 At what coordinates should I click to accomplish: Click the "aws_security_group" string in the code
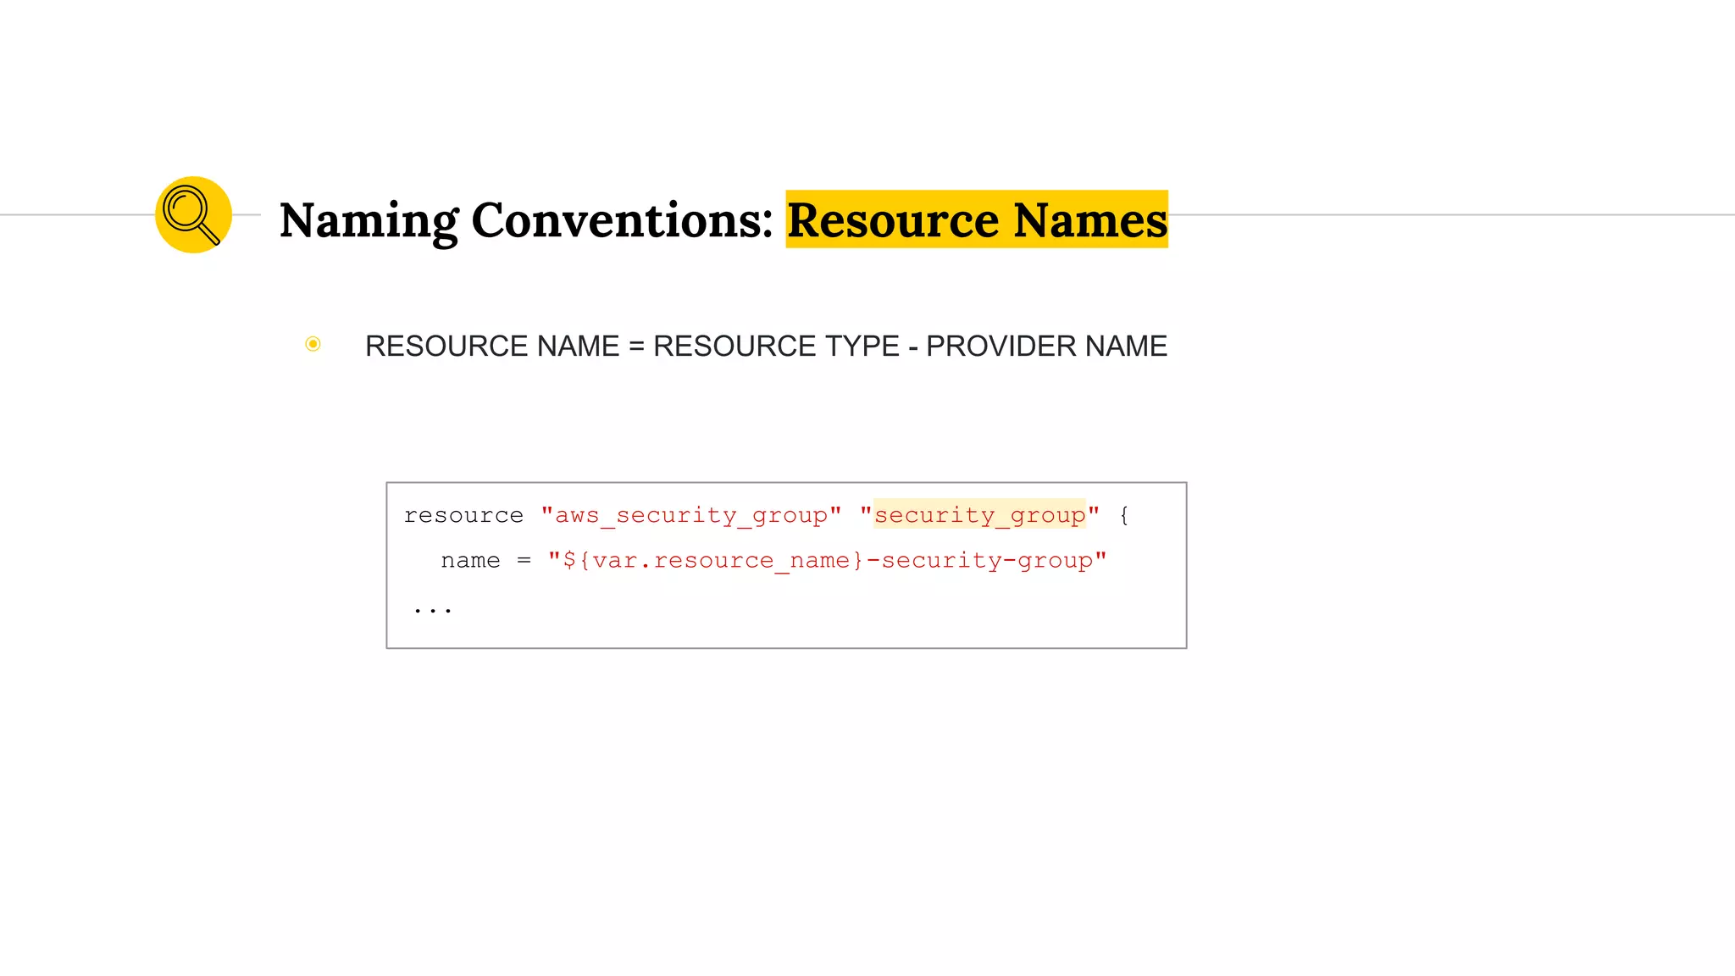[x=691, y=515]
